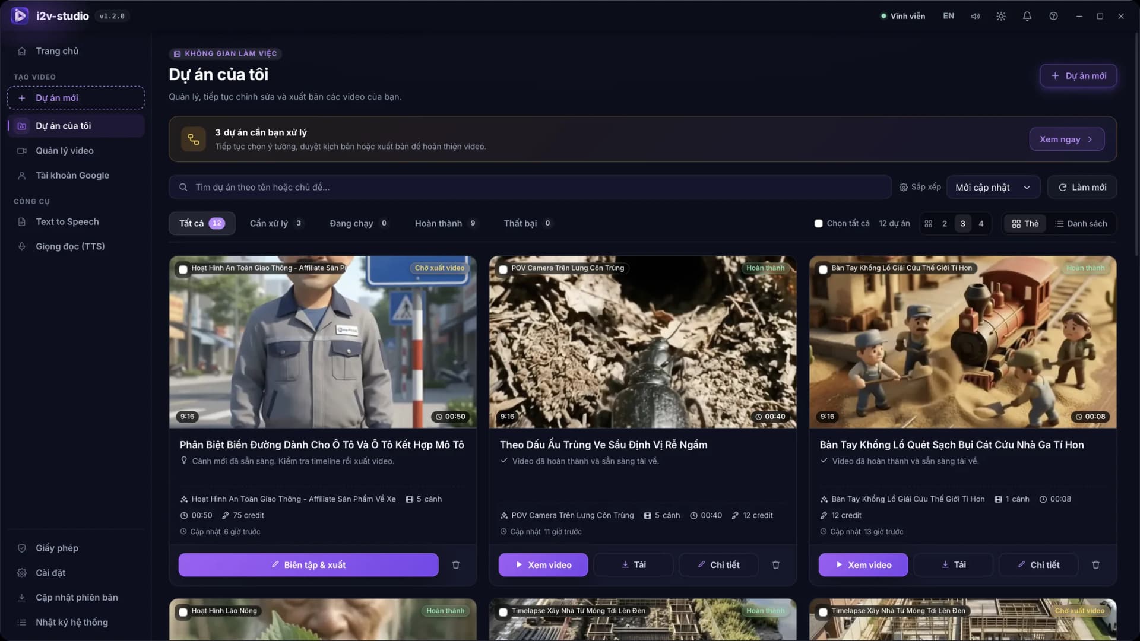The width and height of the screenshot is (1140, 641).
Task: Select the Hoạt Hình Lão Nông checkbox
Action: pyautogui.click(x=183, y=612)
